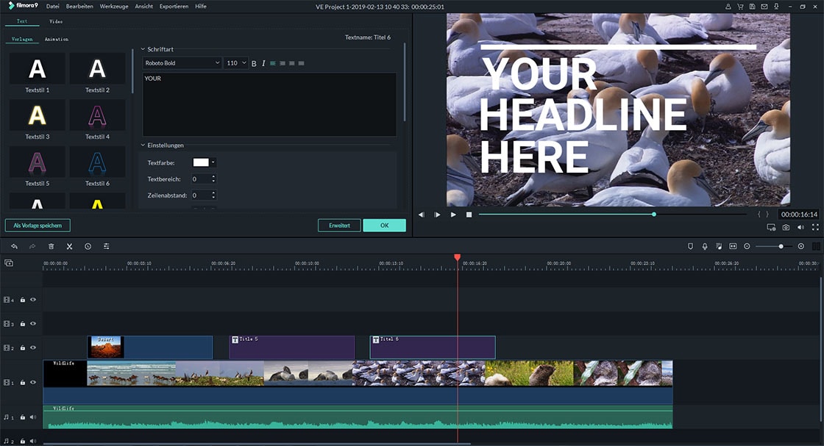Start voiceover with microphone icon
This screenshot has height=446, width=824.
click(705, 246)
